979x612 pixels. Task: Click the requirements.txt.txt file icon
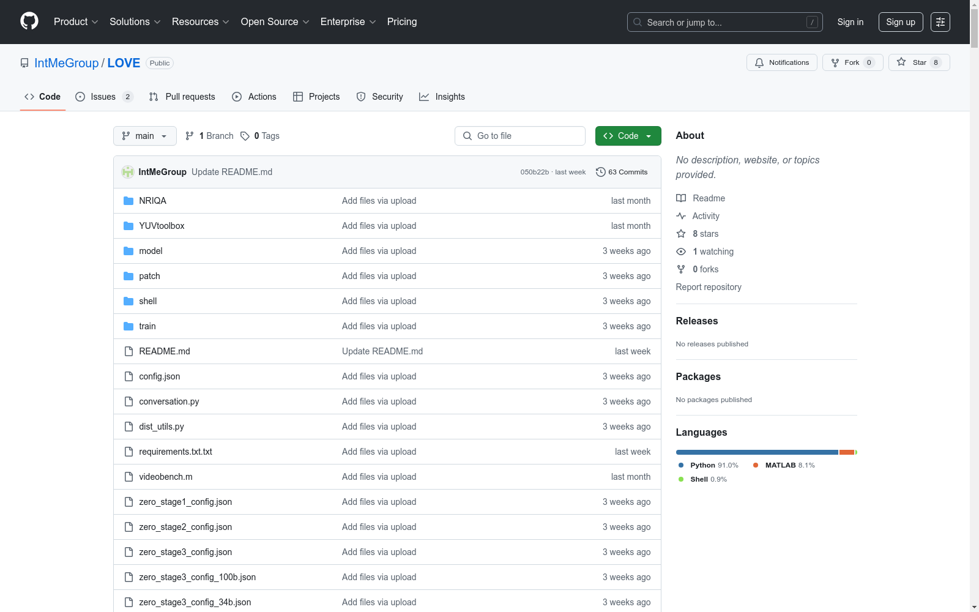128,452
